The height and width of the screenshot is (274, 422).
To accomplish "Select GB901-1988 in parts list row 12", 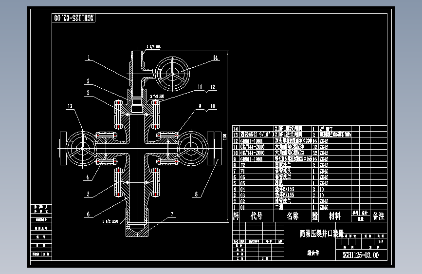I will point(251,141).
